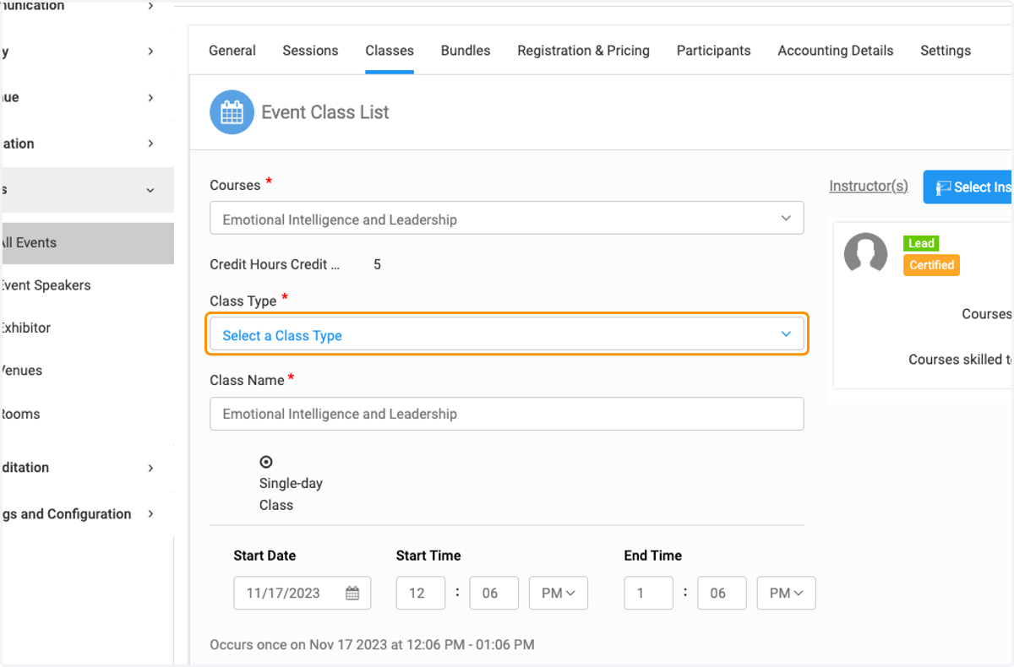Open Registration & Pricing tab
This screenshot has height=667, width=1014.
[584, 51]
